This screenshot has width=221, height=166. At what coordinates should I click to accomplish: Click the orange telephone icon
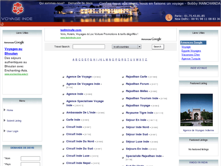pyautogui.click(x=169, y=18)
